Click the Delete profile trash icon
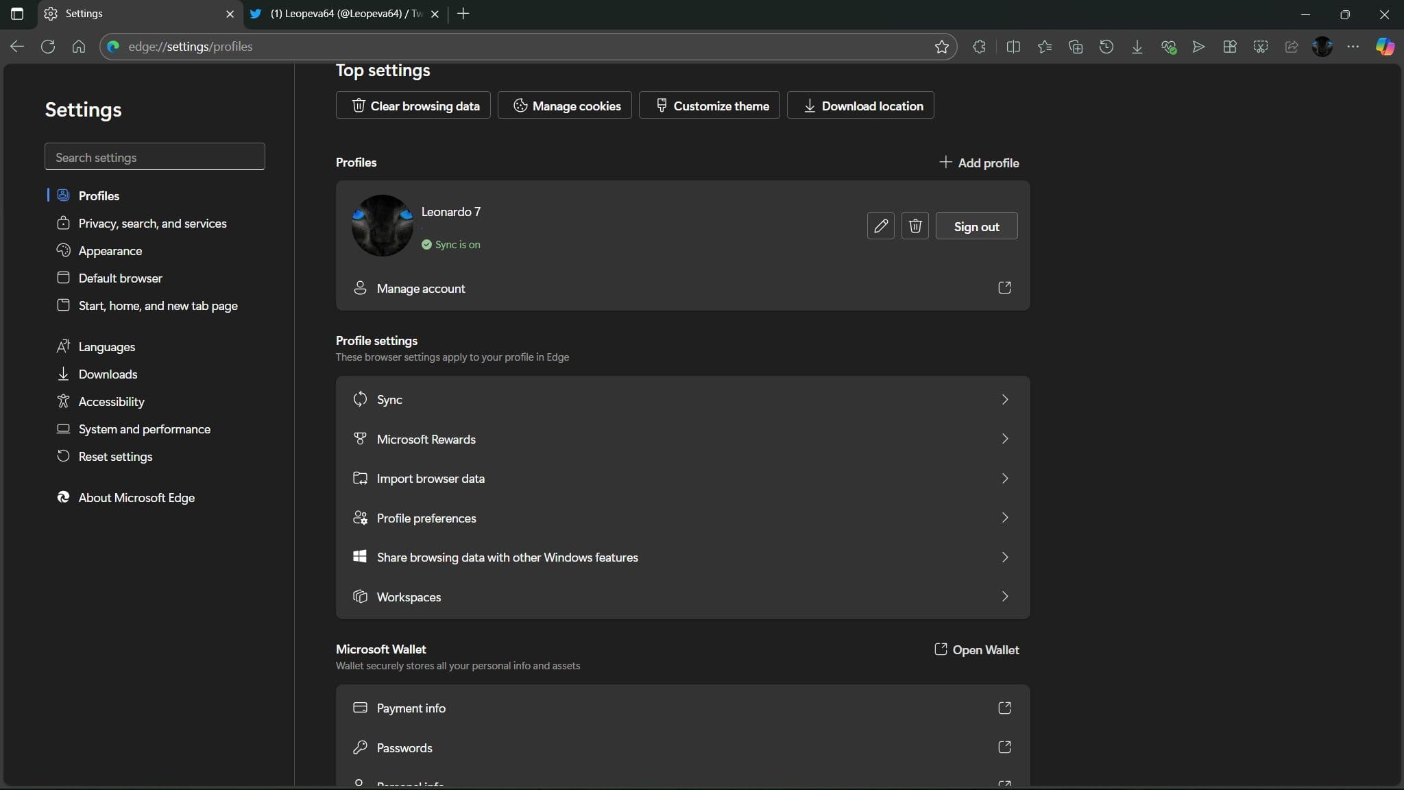Screen dimensions: 1404x790 tap(914, 225)
